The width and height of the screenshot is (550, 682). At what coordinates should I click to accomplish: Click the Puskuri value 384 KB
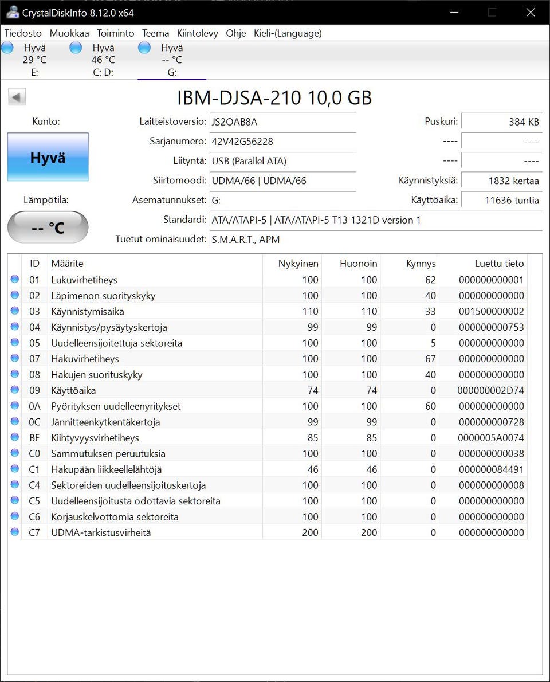click(502, 121)
